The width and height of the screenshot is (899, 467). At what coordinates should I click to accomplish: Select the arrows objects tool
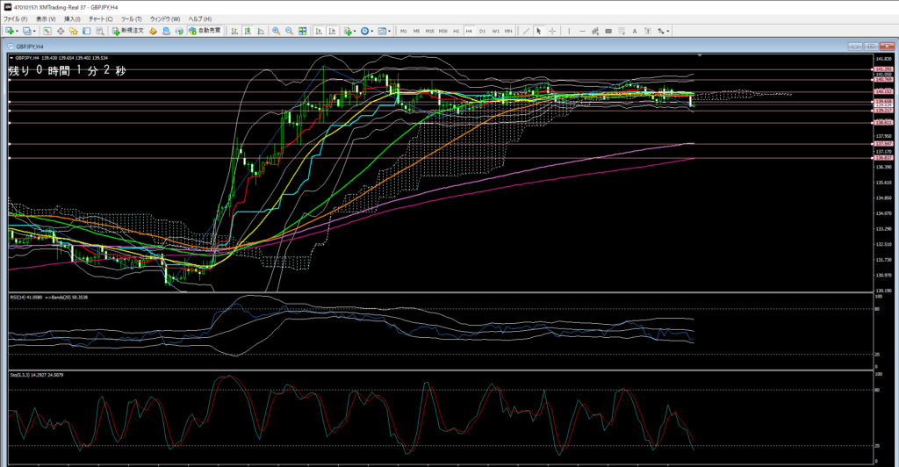[x=660, y=31]
